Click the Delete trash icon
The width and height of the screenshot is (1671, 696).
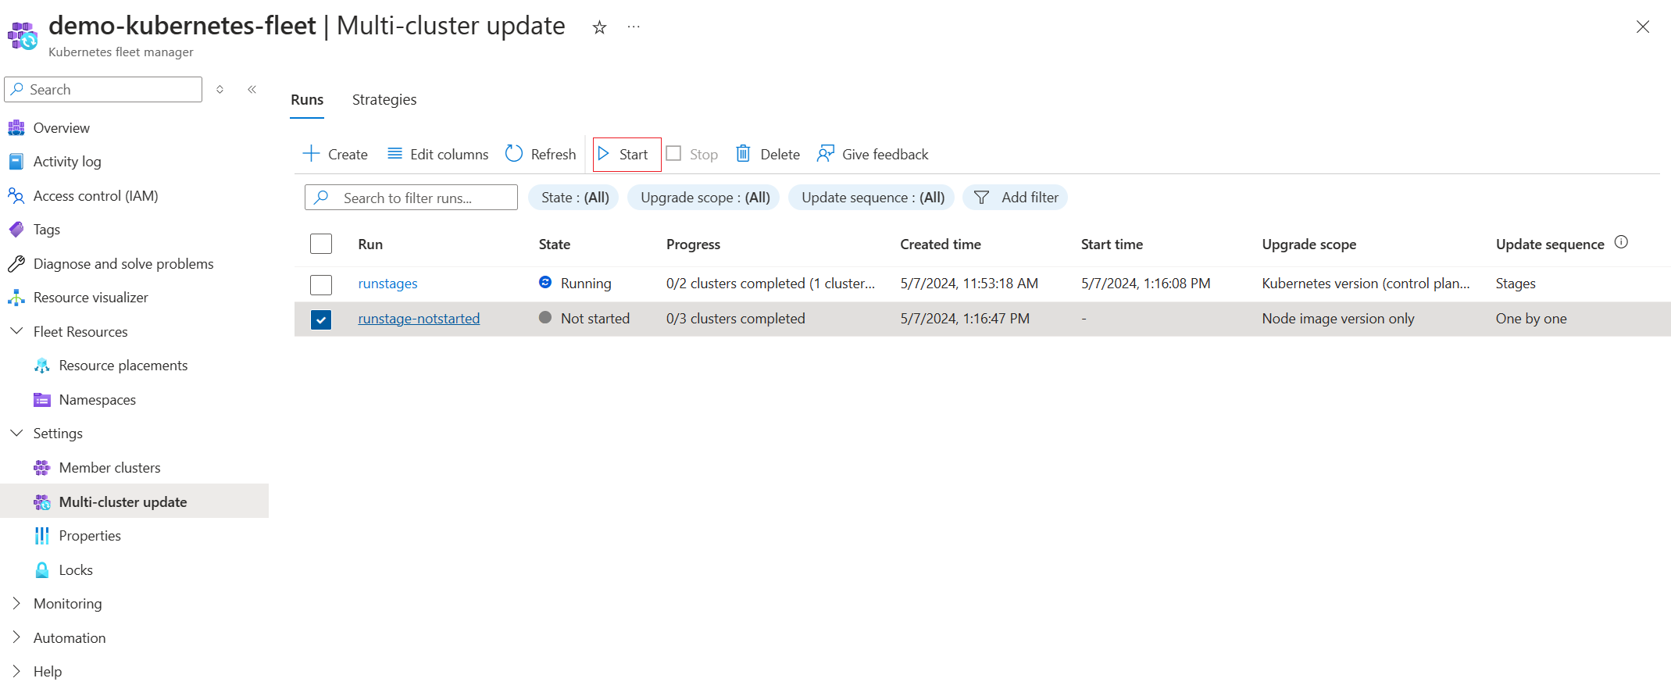[x=743, y=154]
